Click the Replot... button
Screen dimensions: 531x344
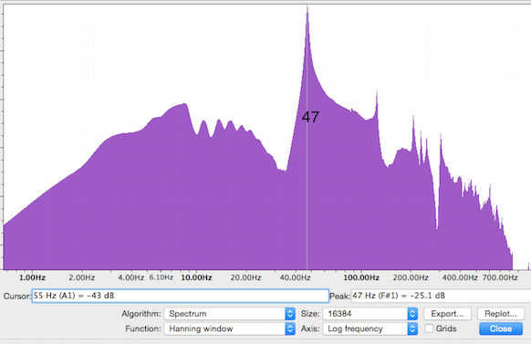[501, 314]
